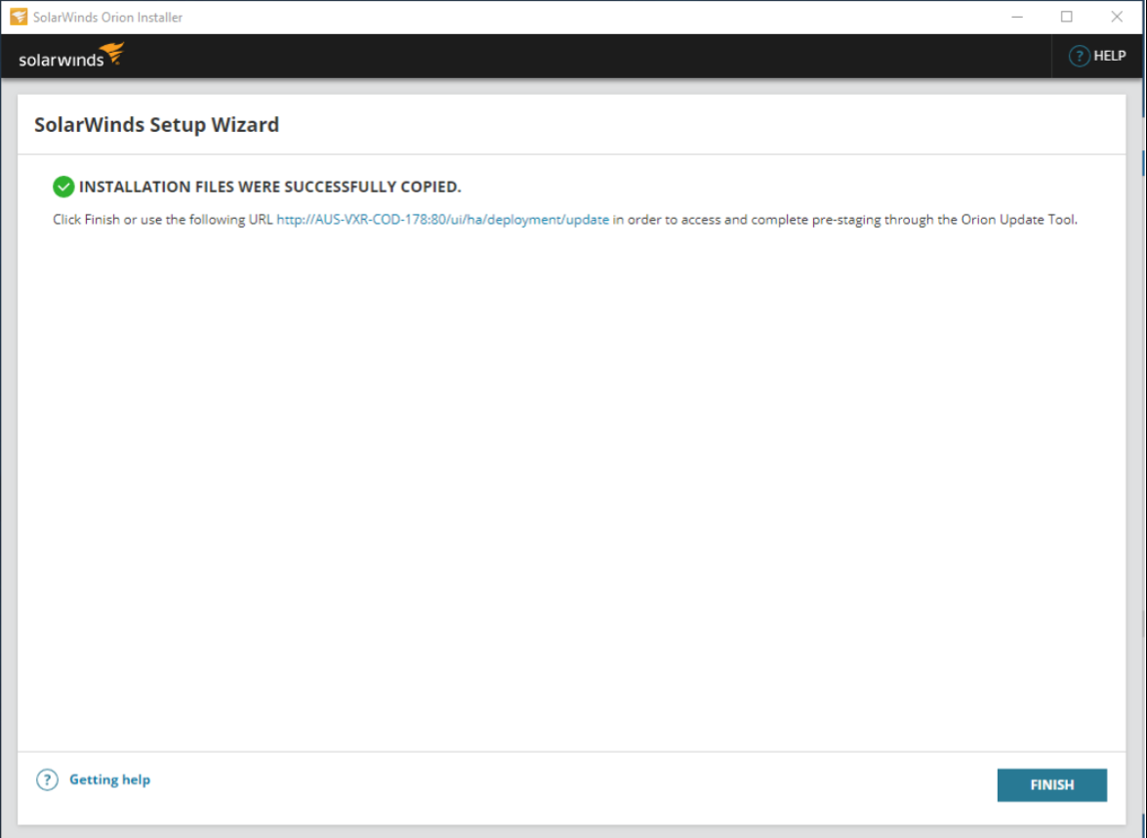The height and width of the screenshot is (838, 1147).
Task: Minimize the SolarWinds Orion Installer window
Action: tap(1017, 17)
